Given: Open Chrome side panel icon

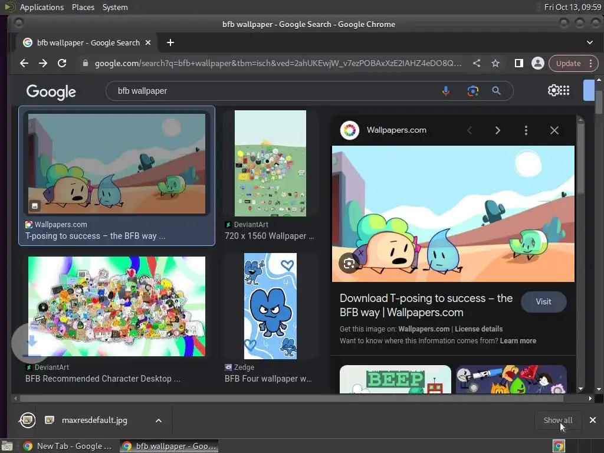Looking at the screenshot, I should tap(519, 63).
